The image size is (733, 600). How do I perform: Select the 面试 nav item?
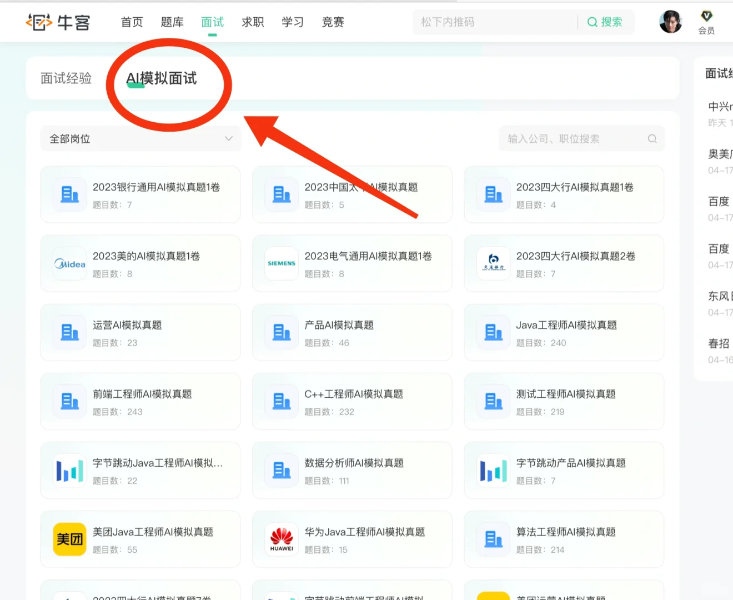click(212, 22)
